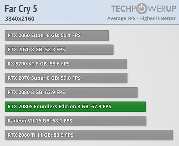
Task: Click the 63.9 FPS value text
Action: [55, 92]
